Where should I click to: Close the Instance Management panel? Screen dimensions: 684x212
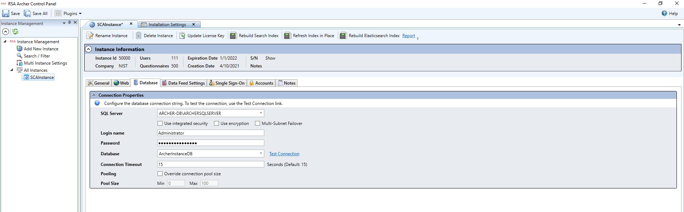pos(75,22)
